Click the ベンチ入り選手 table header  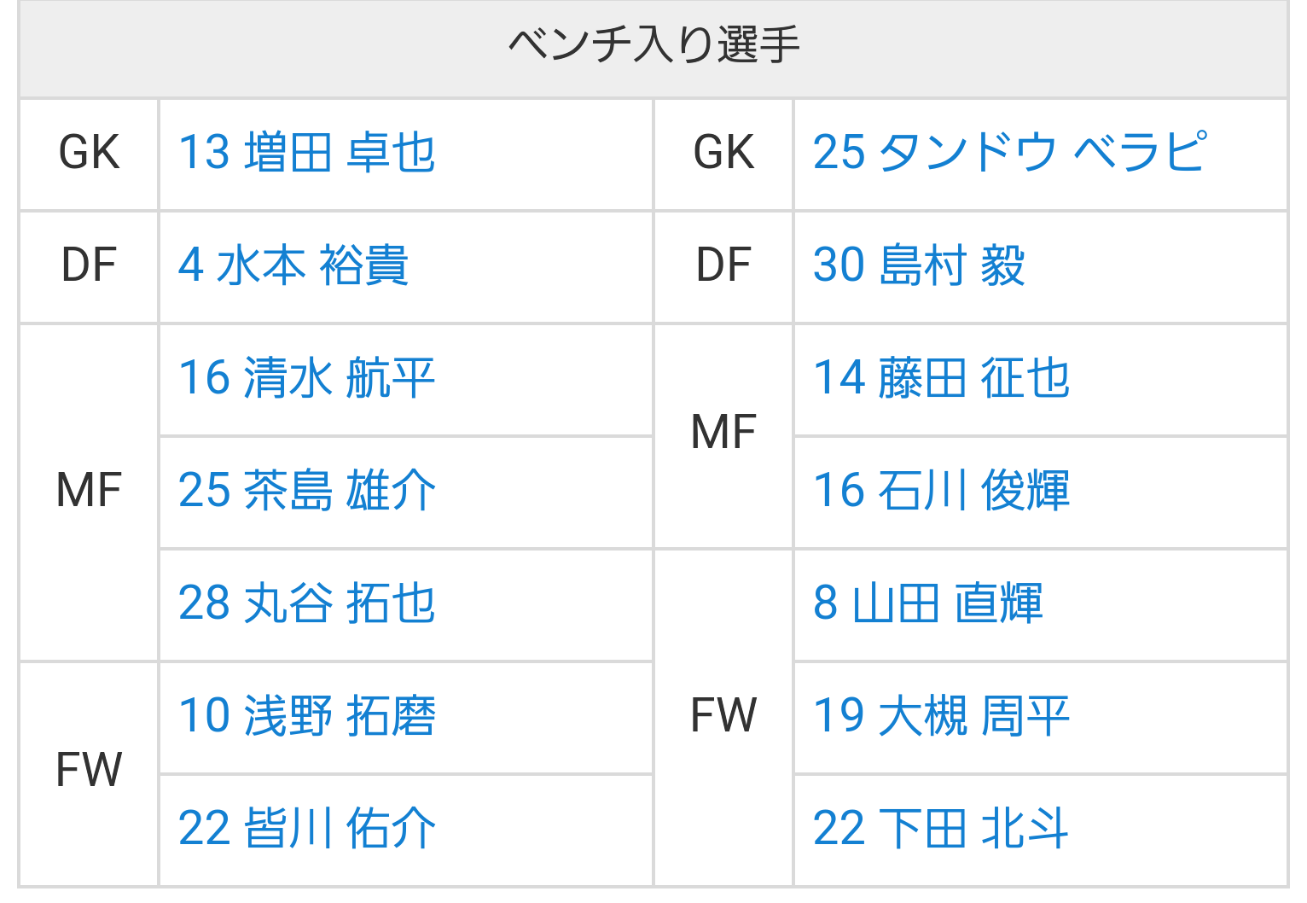[x=653, y=46]
